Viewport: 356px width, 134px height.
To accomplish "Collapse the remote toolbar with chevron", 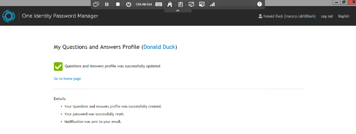I will (x=178, y=11).
